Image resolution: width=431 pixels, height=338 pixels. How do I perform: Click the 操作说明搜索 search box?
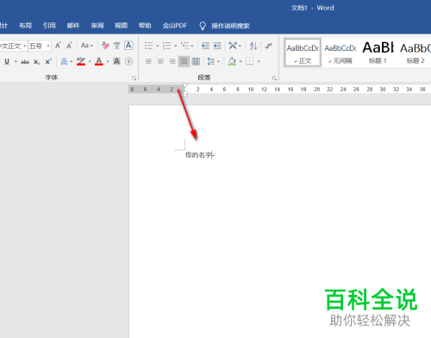point(230,26)
